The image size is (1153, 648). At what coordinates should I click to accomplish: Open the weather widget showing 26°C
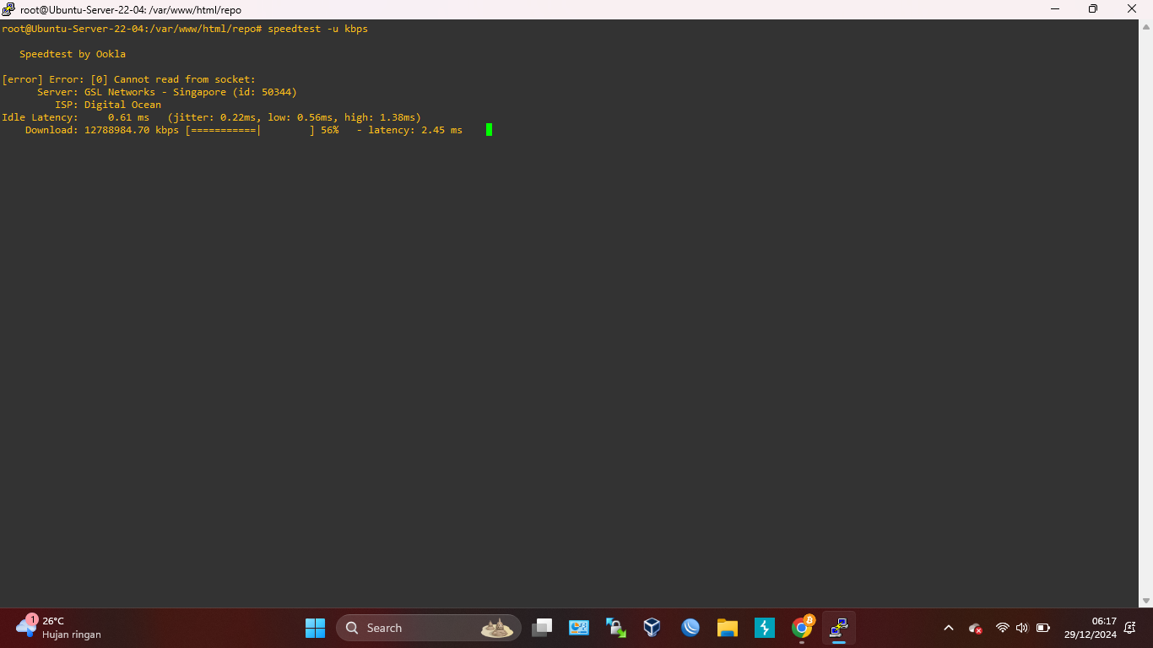59,628
